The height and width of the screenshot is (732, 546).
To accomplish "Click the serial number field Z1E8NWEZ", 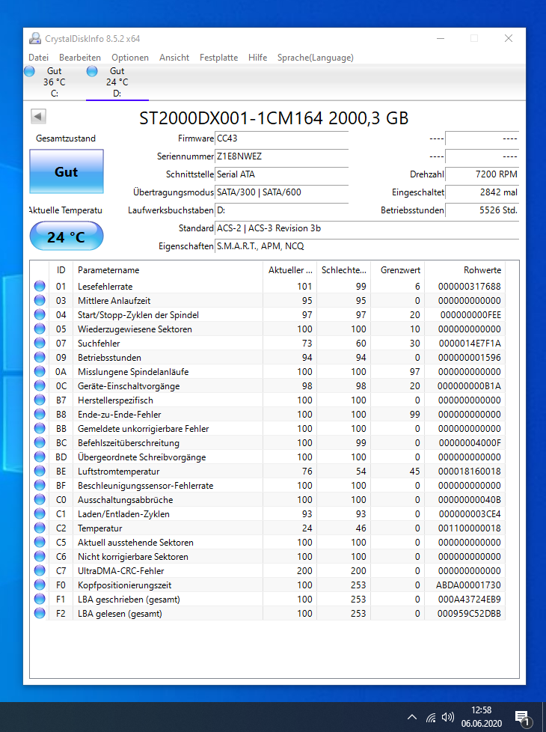I will pos(281,156).
